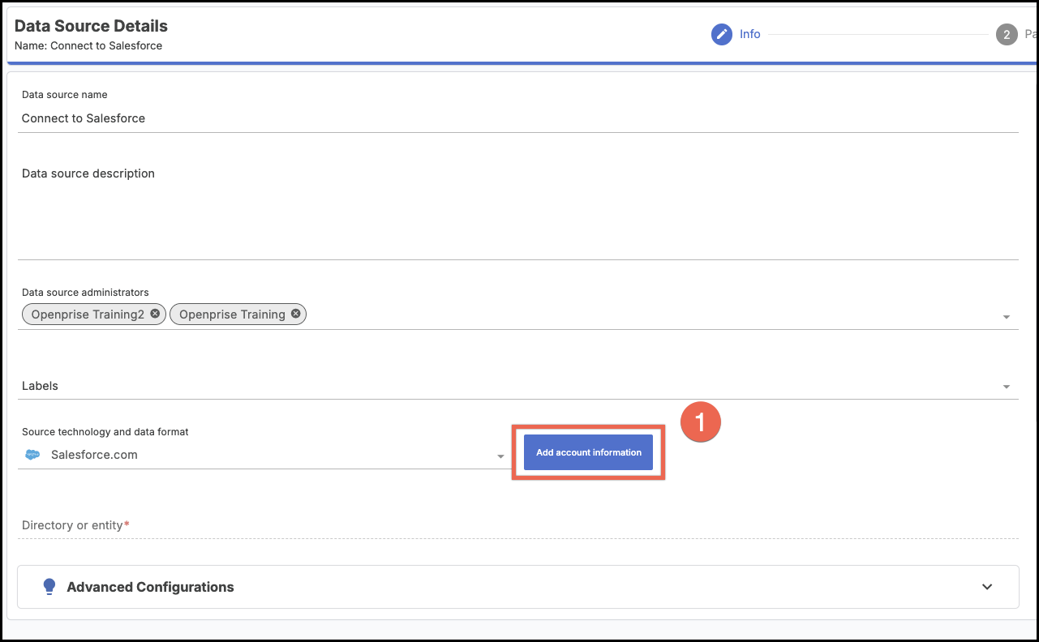Click the Labels field text
Viewport: 1039px width, 642px height.
coord(40,386)
